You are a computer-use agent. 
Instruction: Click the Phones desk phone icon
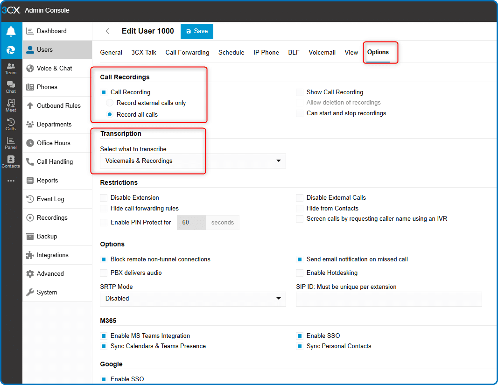(30, 87)
